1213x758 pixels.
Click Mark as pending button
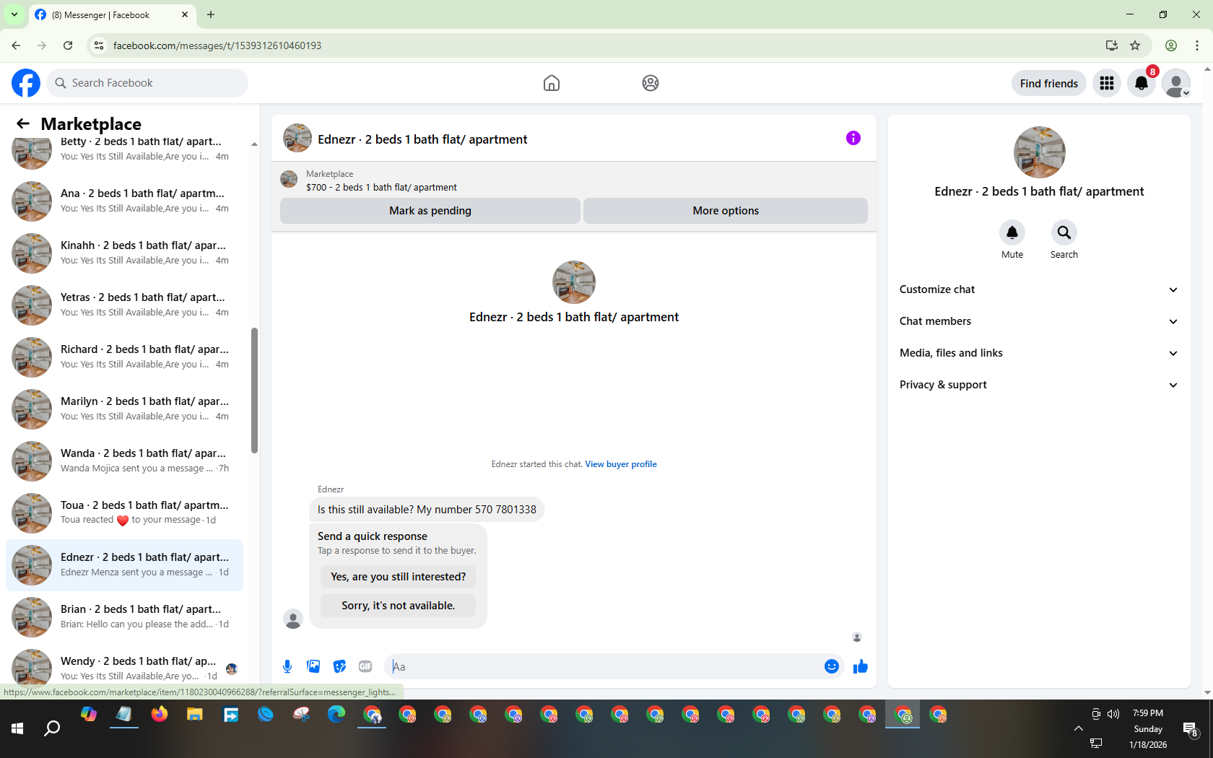click(x=430, y=211)
